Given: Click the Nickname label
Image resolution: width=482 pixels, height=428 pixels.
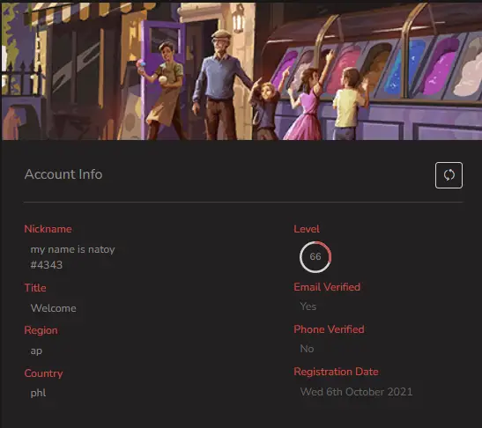Looking at the screenshot, I should pos(48,229).
